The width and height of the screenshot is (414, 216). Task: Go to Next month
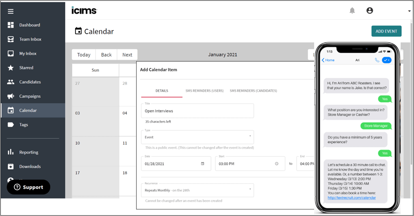click(x=127, y=55)
